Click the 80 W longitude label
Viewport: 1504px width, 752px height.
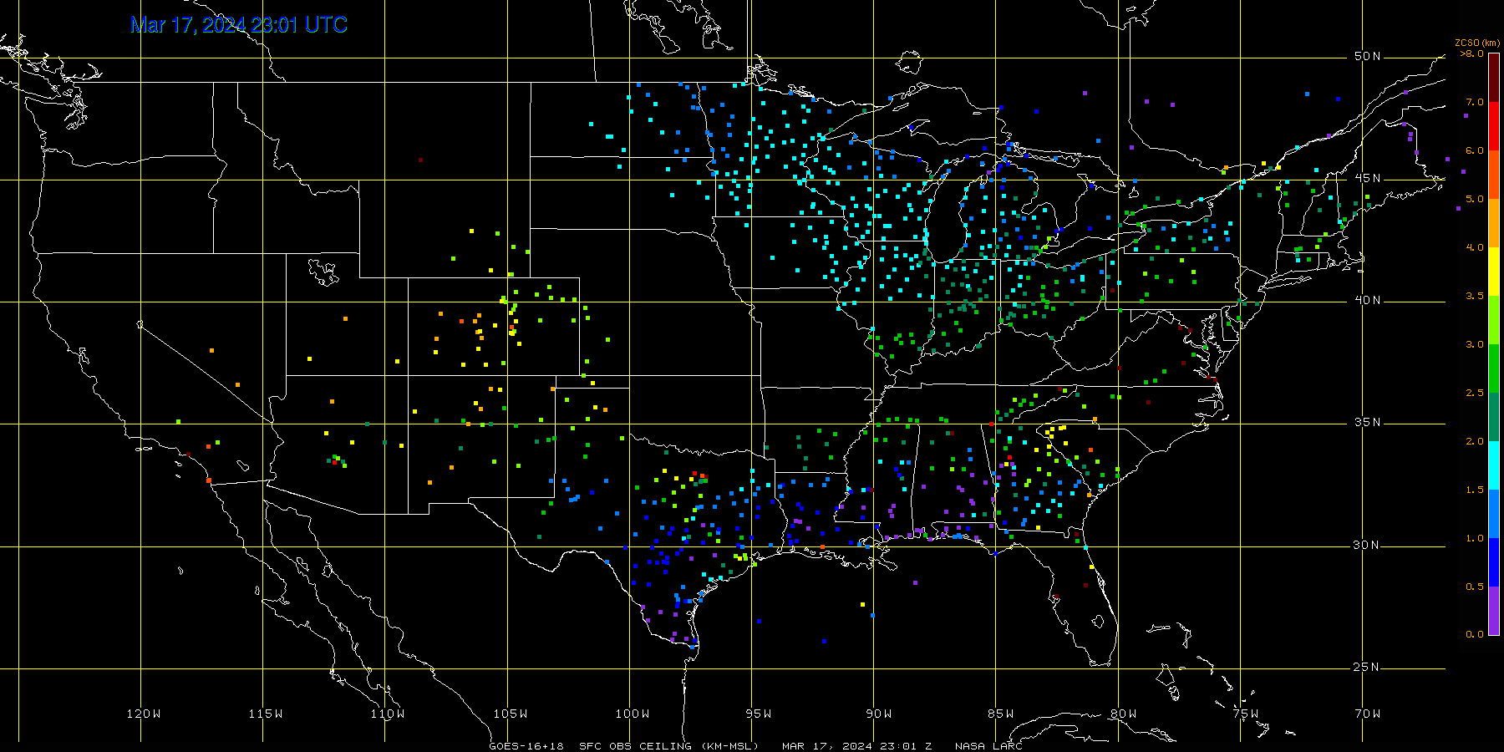[1123, 714]
